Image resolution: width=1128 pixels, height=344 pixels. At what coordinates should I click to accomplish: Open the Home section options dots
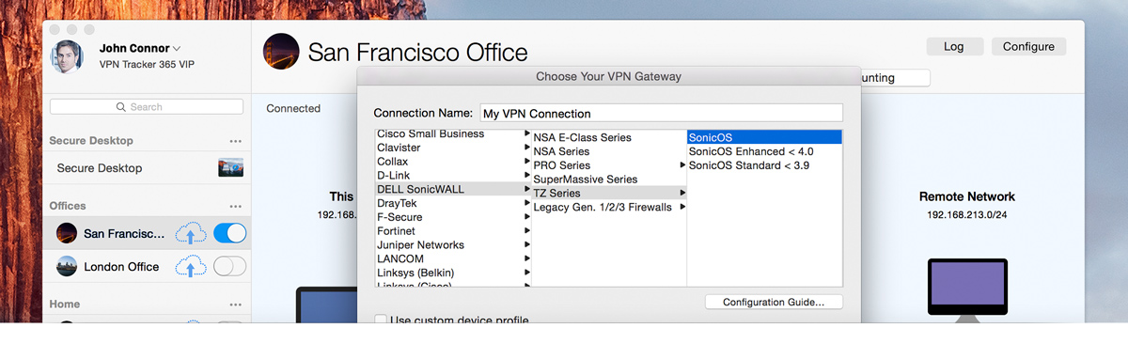[x=235, y=305]
